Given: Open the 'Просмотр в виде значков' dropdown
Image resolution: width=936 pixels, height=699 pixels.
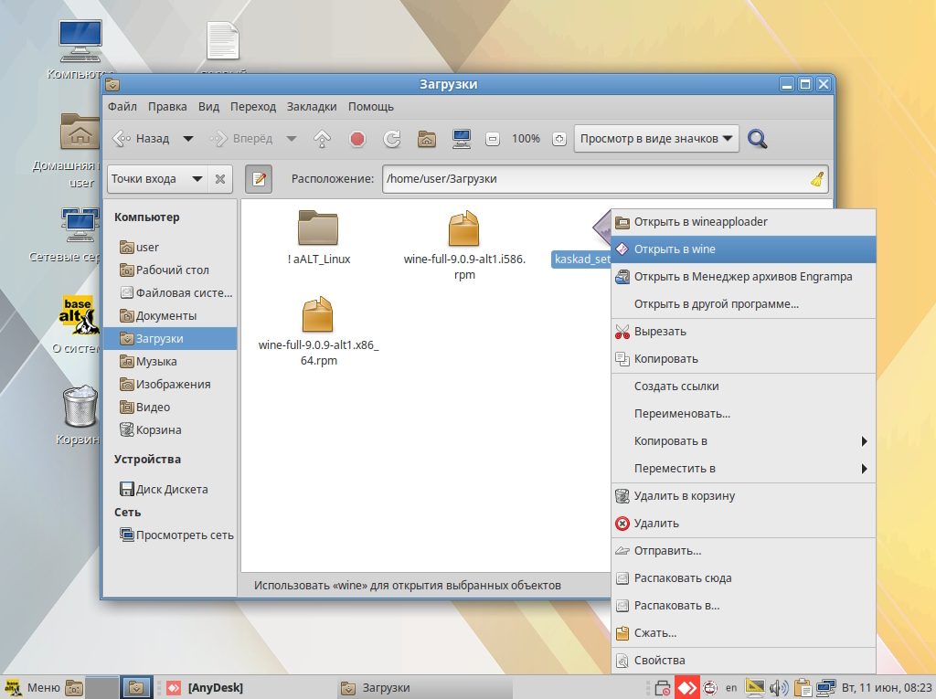Looking at the screenshot, I should (656, 139).
